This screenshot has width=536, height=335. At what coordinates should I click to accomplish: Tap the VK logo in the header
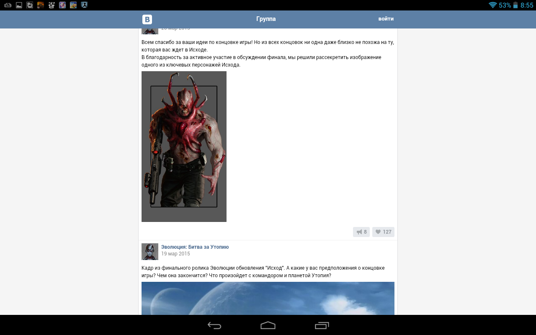[147, 19]
